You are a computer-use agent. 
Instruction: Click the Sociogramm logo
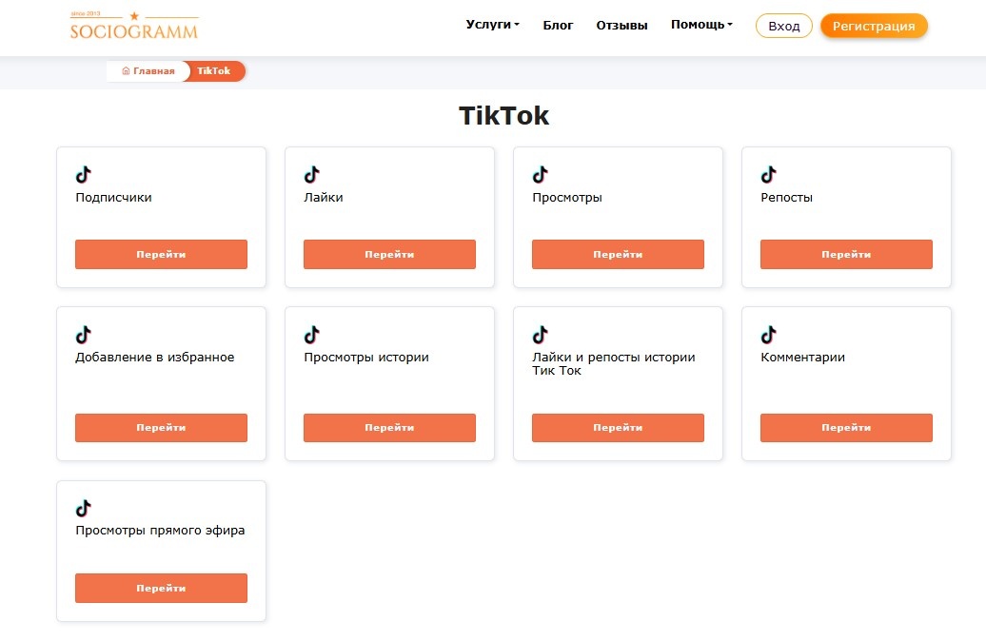tap(134, 25)
